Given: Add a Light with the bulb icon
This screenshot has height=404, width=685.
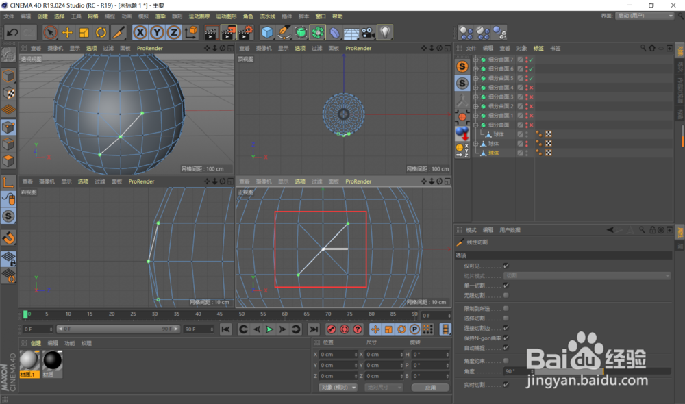Looking at the screenshot, I should click(385, 32).
